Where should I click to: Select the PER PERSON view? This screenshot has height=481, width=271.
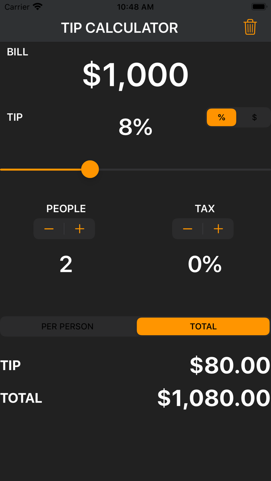pyautogui.click(x=67, y=326)
